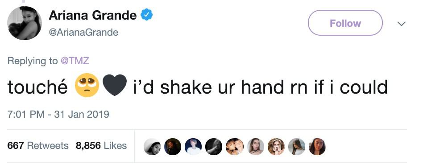Viewport: 423px width, 165px height.
Task: Open the tweet author's profile picture
Action: tap(25, 23)
